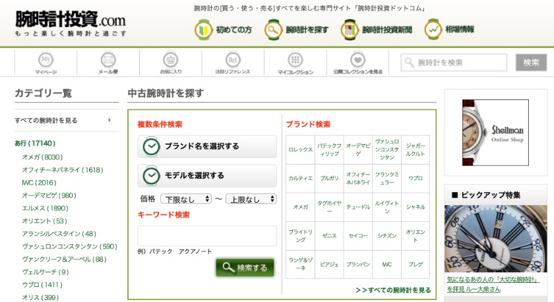Viewport: 554px width, 302px height.
Task: Select ランゲ&ゾーネ in the brand grid
Action: coord(300,264)
